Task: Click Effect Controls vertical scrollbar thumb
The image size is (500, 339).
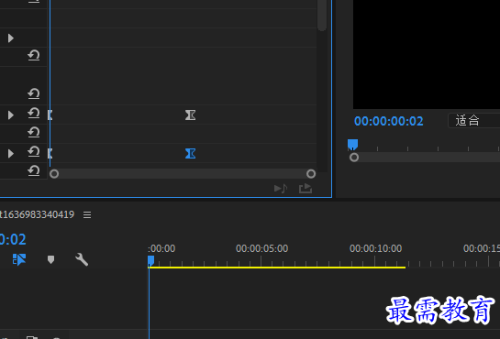Action: coord(322,15)
